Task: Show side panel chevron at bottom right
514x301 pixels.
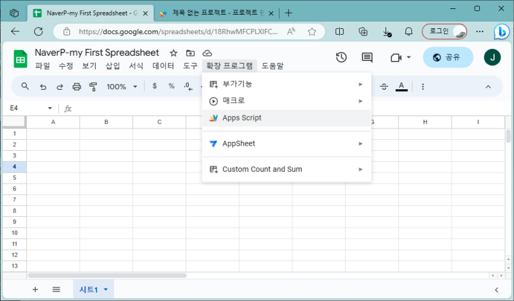Action: tap(497, 289)
